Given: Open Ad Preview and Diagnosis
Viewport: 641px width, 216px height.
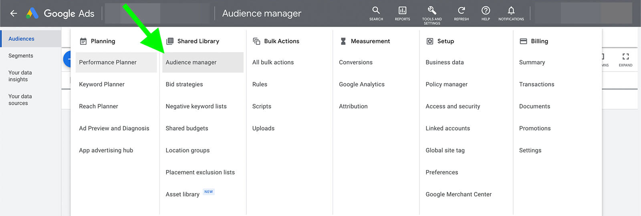Looking at the screenshot, I should click(114, 128).
